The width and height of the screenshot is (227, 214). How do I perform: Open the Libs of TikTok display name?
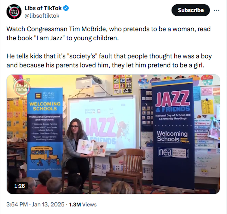click(43, 8)
